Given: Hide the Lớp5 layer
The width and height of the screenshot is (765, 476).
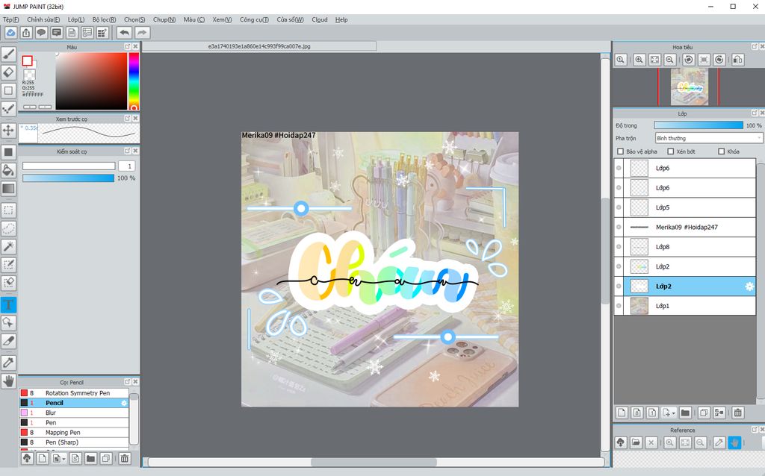Looking at the screenshot, I should [619, 207].
